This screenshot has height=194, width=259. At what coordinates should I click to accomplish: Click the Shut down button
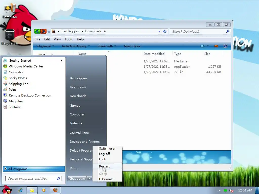tap(77, 178)
